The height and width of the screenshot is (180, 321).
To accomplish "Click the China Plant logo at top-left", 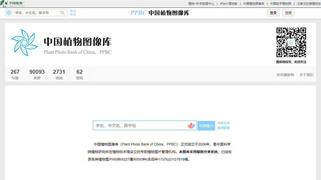I will click(13, 4).
